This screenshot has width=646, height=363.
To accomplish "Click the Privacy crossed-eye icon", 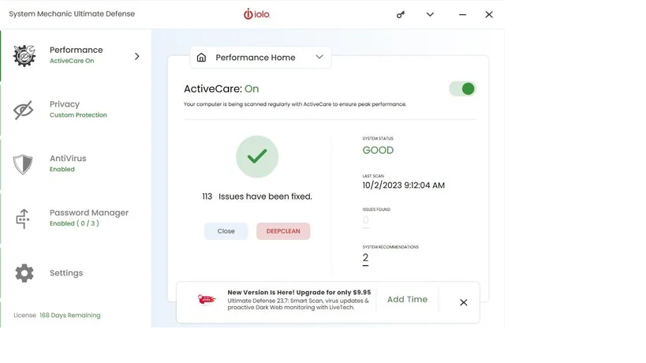I will click(24, 110).
